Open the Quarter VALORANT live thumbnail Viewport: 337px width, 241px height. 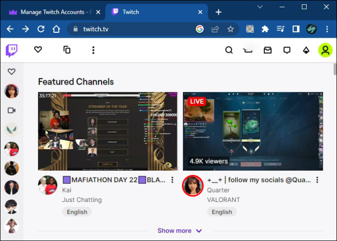click(x=253, y=131)
